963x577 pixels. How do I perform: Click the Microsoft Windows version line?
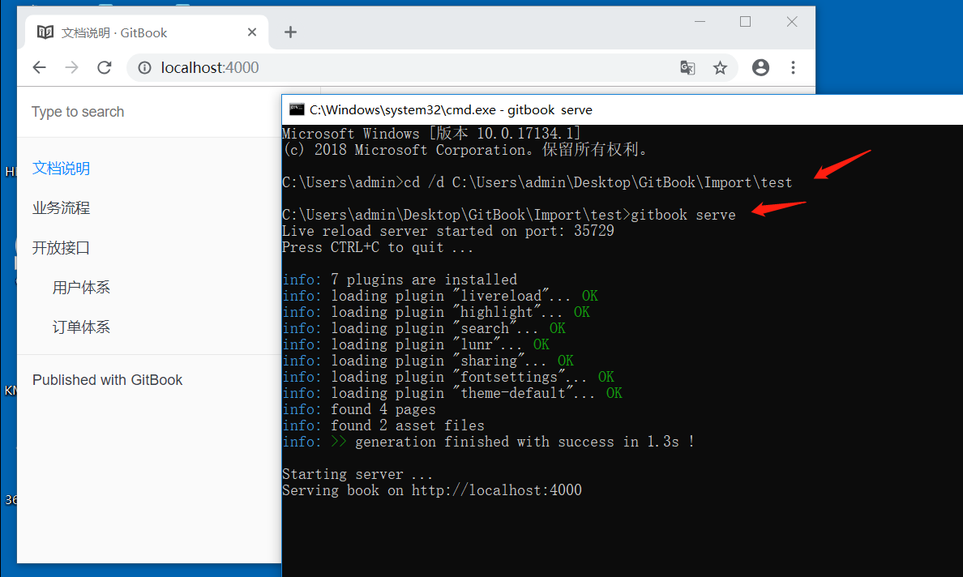(x=432, y=133)
